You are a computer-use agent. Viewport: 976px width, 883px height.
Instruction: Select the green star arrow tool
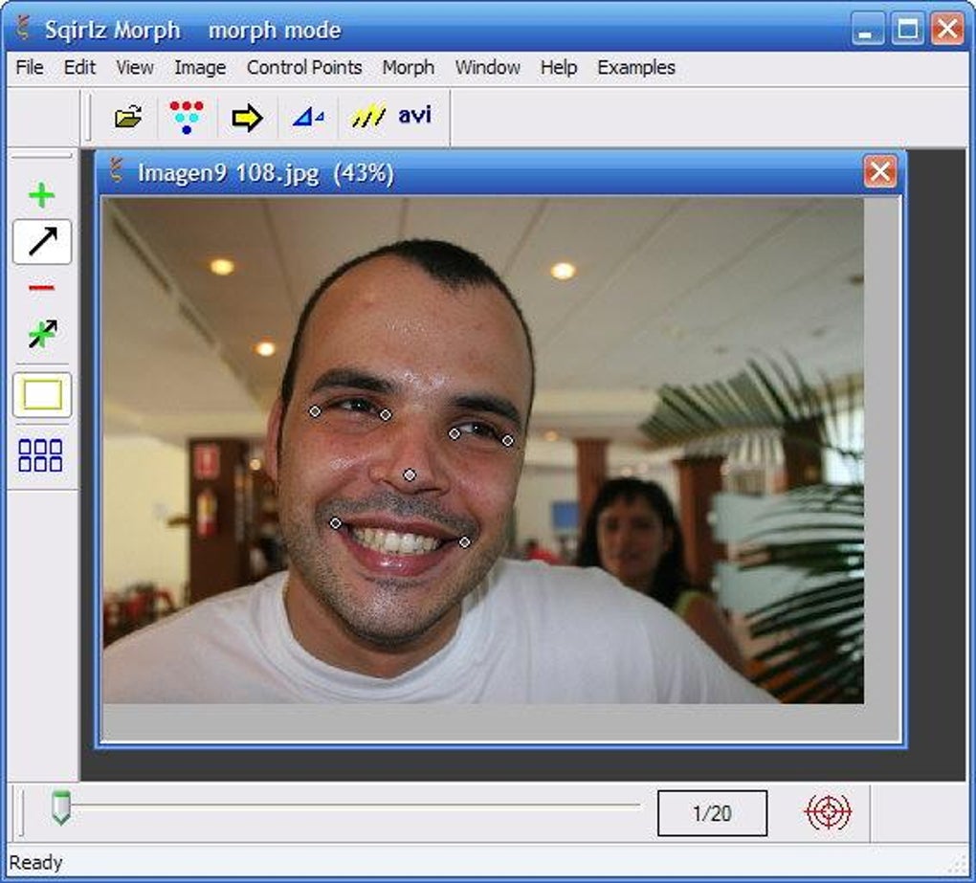42,334
